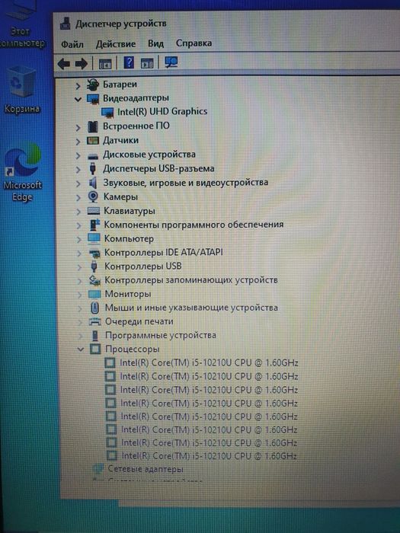The image size is (400, 533).
Task: Expand the Мониторы category
Action: coord(79,295)
